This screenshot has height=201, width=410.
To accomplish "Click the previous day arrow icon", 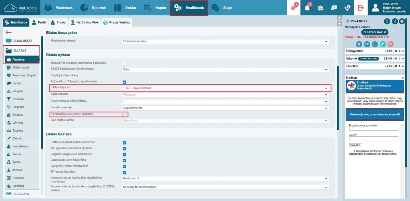I will click(395, 21).
